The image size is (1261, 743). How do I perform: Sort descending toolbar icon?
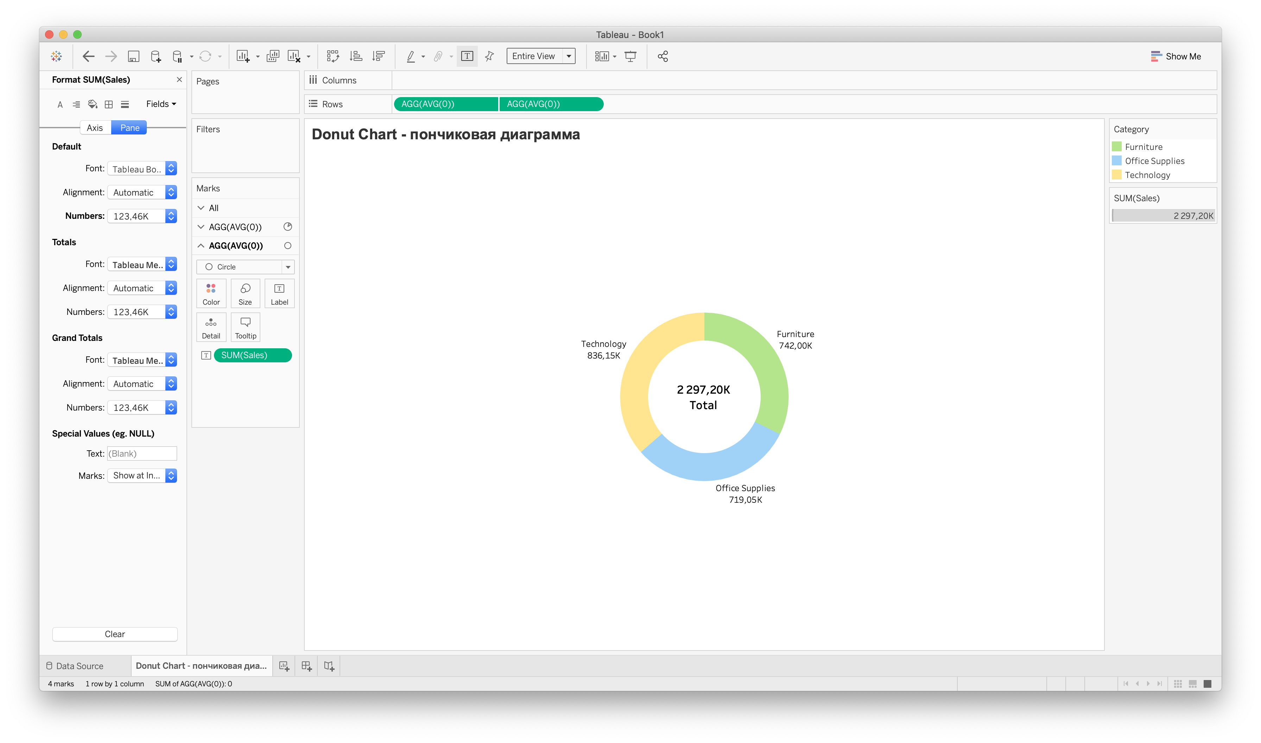379,56
